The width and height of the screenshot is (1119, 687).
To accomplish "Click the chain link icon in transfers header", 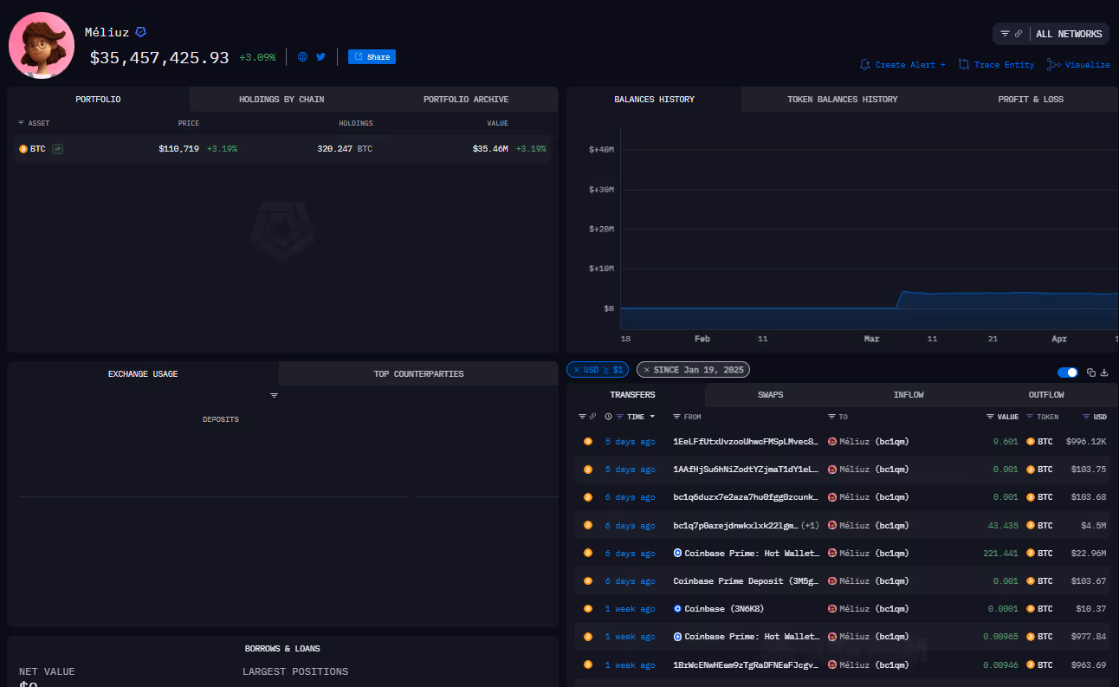I will 592,417.
